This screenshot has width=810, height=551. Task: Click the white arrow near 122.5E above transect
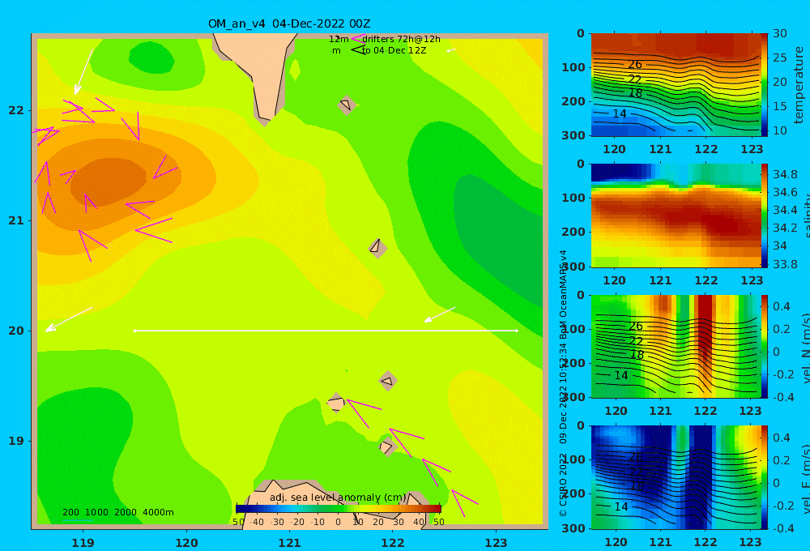440,314
